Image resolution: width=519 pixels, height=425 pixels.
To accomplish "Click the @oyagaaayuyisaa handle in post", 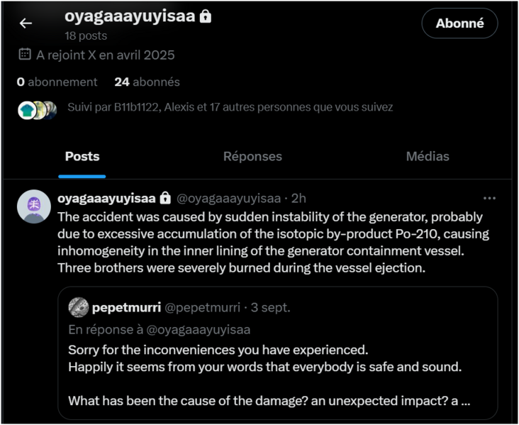I will (228, 199).
